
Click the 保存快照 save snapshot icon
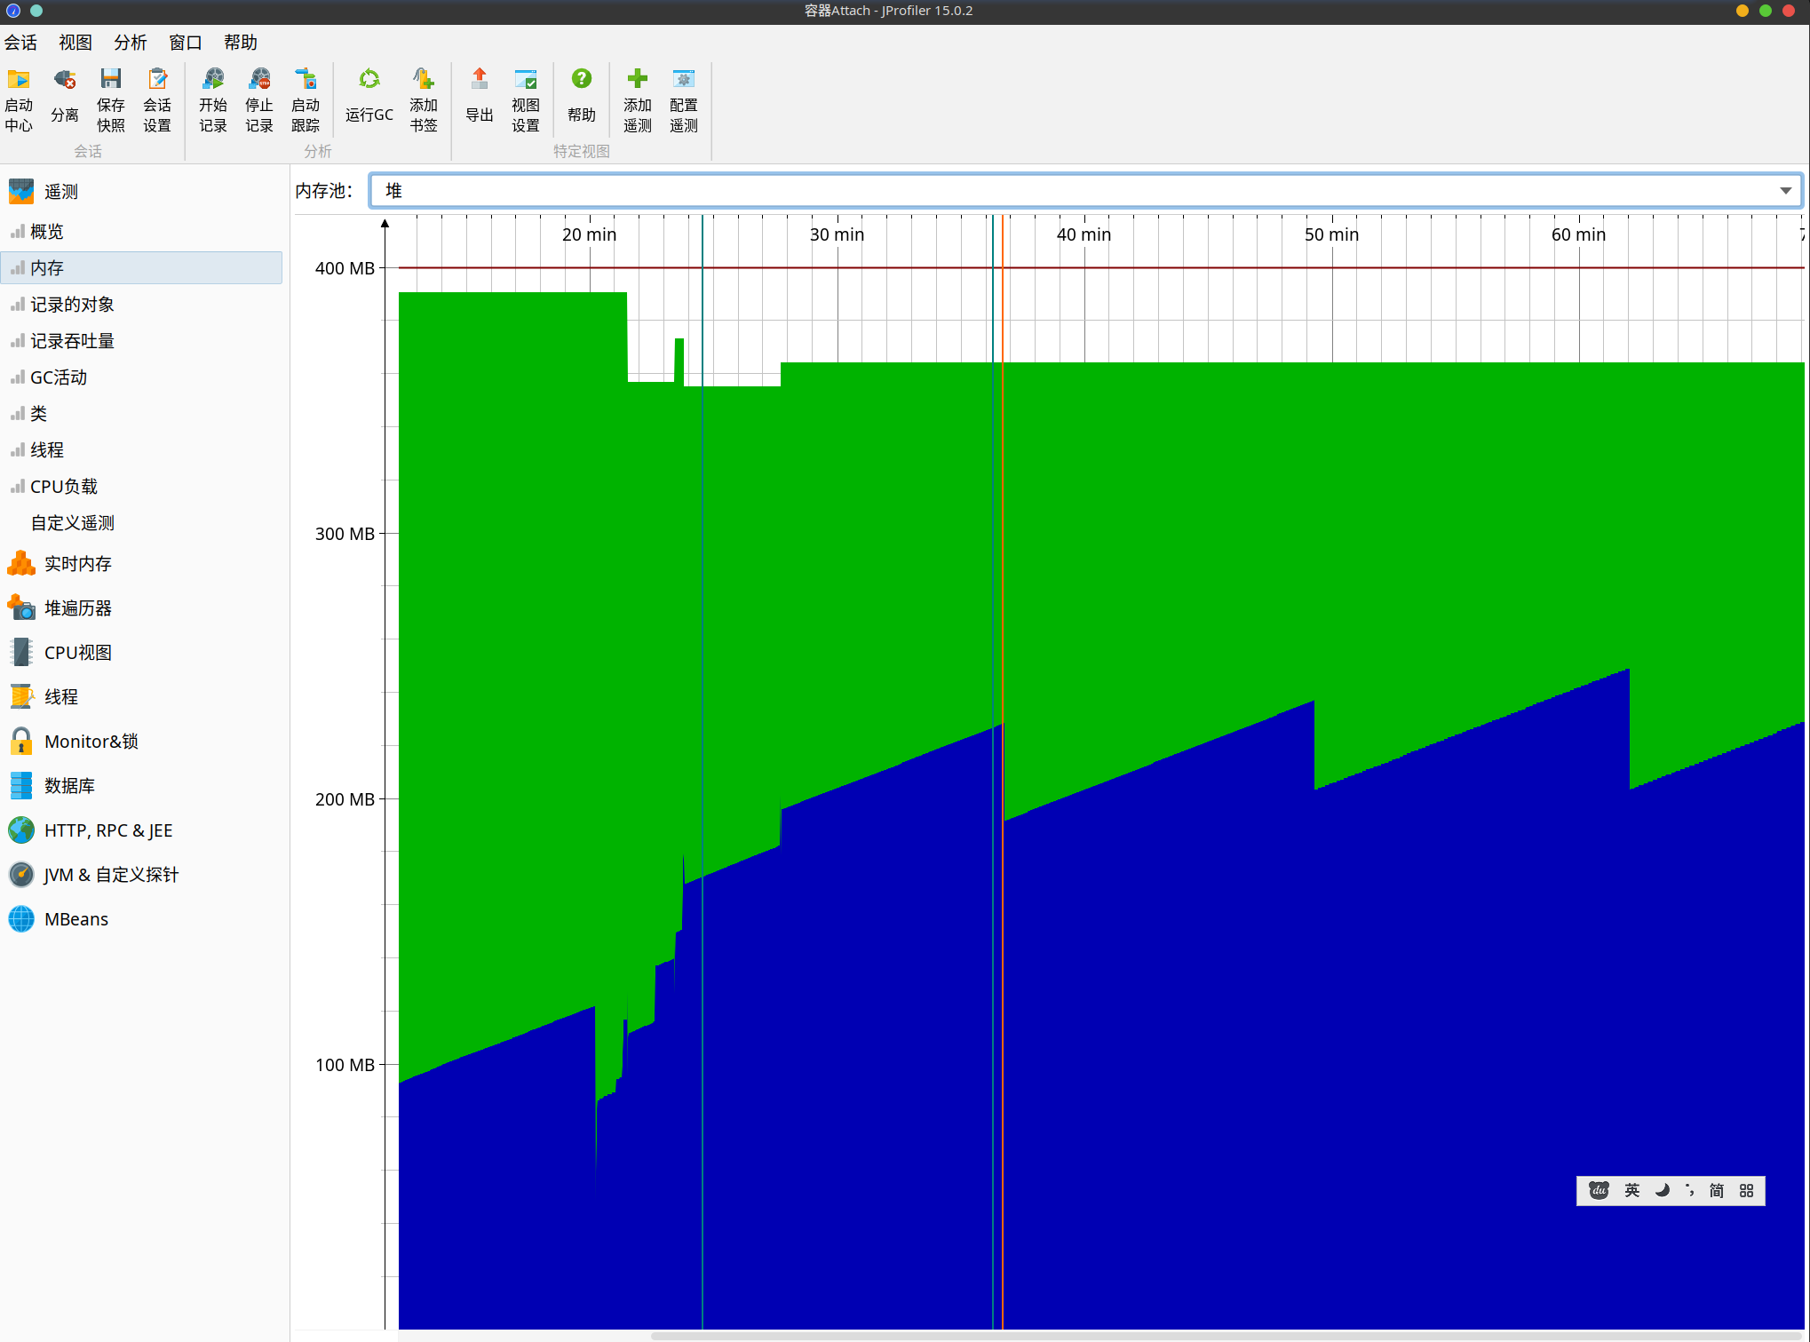pyautogui.click(x=110, y=80)
